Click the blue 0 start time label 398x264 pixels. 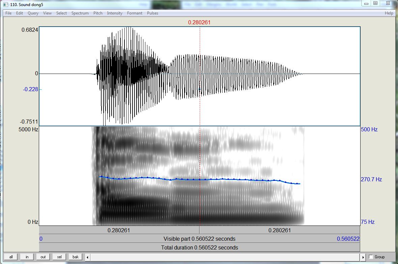[x=41, y=239]
